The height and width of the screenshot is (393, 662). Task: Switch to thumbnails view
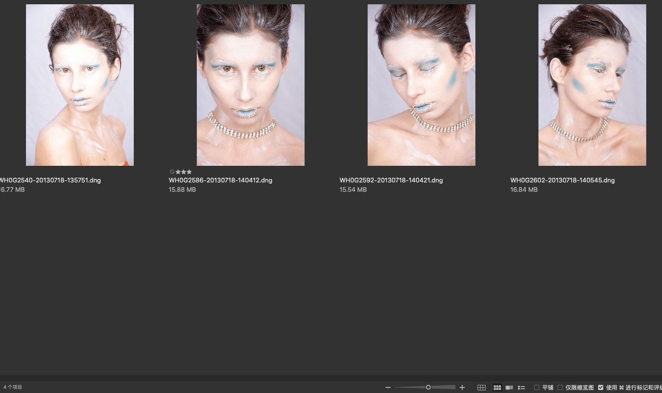pyautogui.click(x=497, y=387)
